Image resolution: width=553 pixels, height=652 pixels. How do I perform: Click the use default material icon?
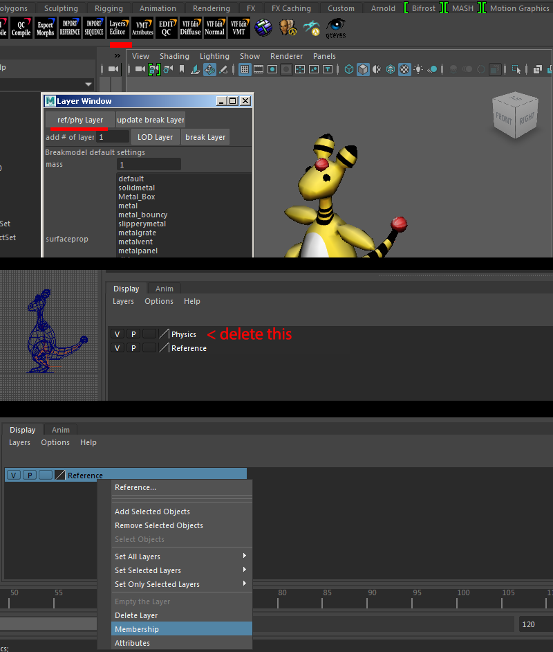click(377, 69)
